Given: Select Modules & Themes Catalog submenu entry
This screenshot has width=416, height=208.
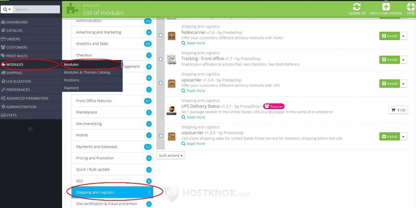Looking at the screenshot, I should (92, 72).
